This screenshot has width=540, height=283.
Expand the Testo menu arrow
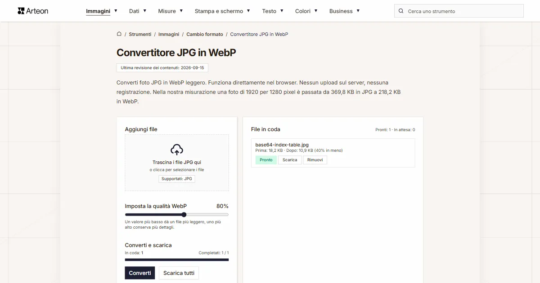point(282,10)
